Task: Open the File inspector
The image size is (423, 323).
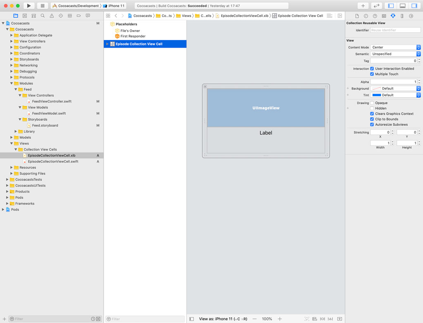Action: tap(357, 15)
